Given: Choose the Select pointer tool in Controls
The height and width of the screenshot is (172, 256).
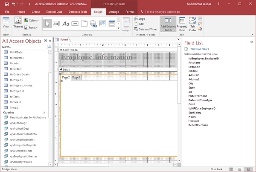Looking at the screenshot, I should pos(47,24).
